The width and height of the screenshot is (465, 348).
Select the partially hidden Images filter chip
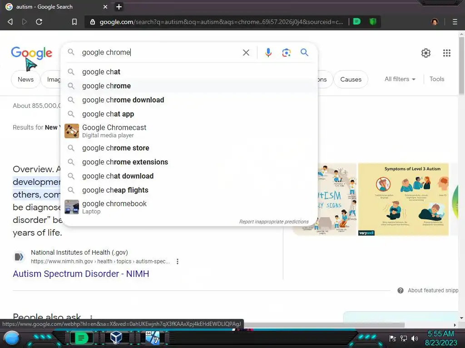51,79
